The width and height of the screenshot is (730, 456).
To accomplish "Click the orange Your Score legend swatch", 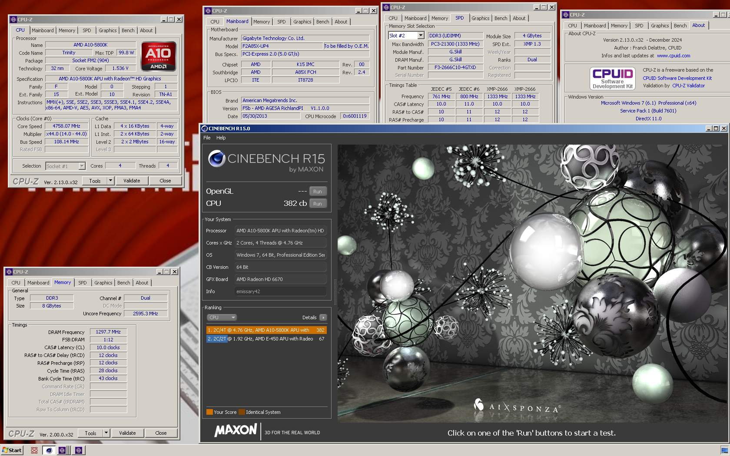I will [x=209, y=412].
